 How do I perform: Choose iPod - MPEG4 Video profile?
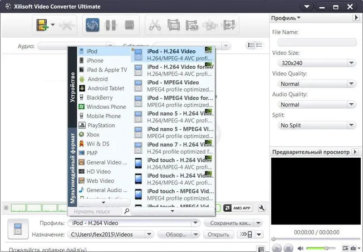[x=173, y=86]
